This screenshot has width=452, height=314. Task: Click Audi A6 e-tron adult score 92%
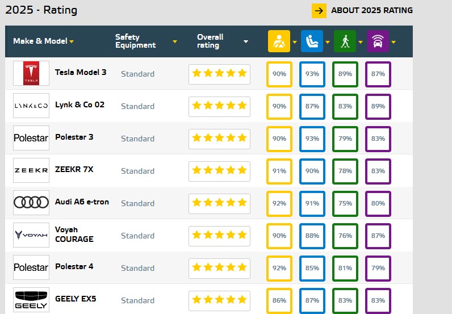[279, 204]
